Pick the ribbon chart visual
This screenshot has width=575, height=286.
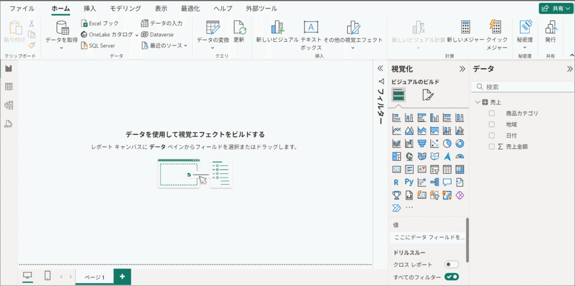(396, 143)
